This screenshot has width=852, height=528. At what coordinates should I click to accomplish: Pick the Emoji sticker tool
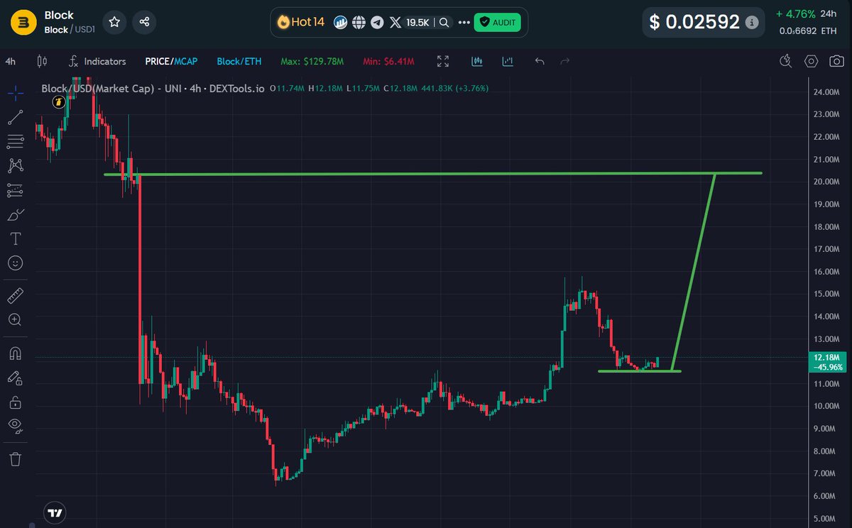coord(16,263)
